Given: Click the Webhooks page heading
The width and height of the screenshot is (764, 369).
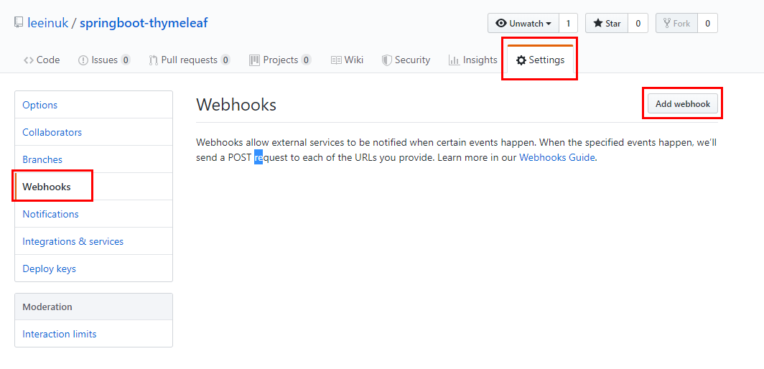Looking at the screenshot, I should (236, 104).
